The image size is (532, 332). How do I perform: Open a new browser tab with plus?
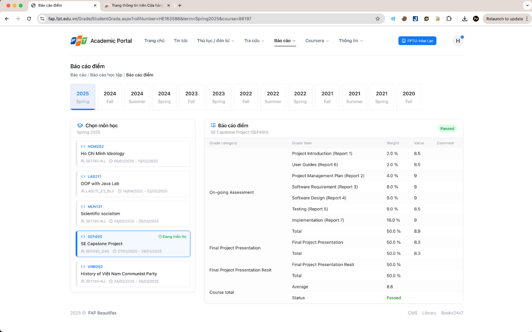[180, 5]
